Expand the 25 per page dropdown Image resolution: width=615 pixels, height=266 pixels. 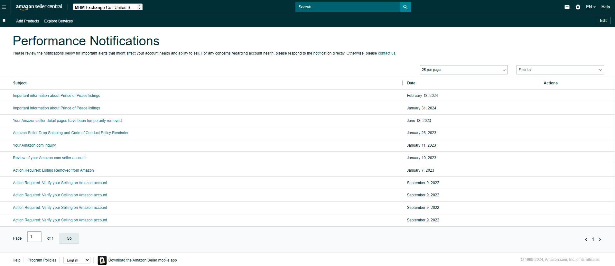click(463, 70)
